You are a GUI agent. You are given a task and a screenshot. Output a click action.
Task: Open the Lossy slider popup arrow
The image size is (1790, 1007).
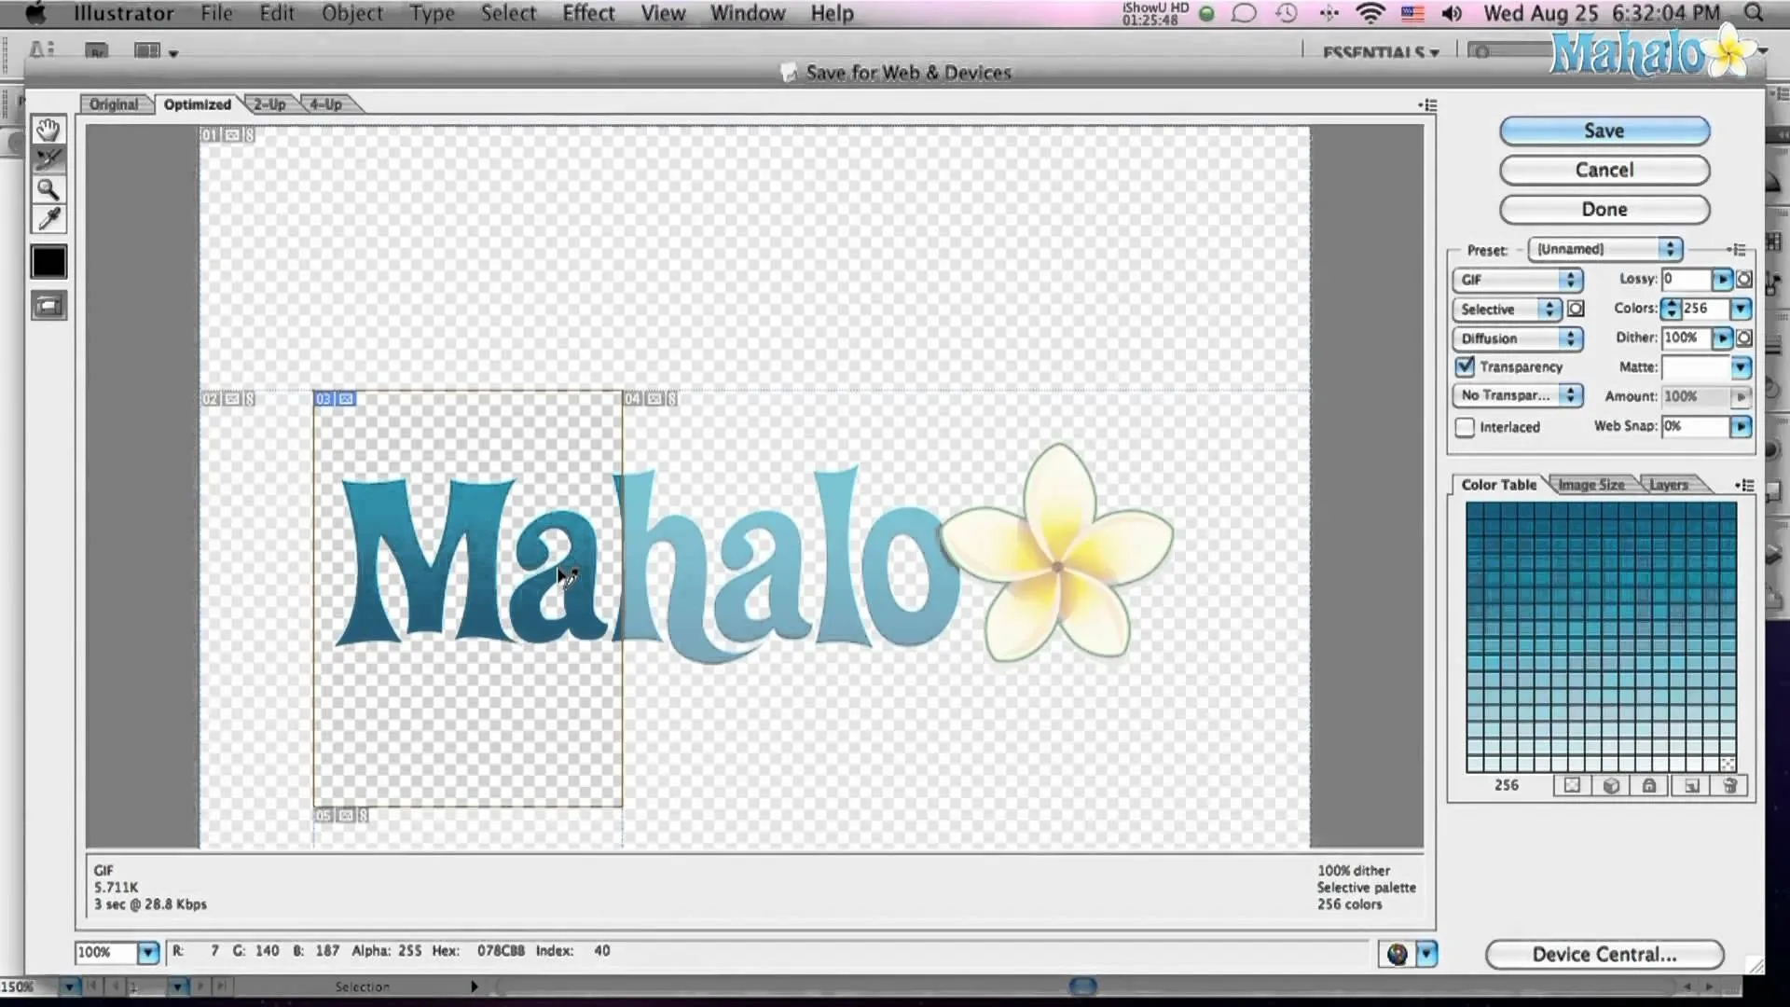click(1722, 279)
